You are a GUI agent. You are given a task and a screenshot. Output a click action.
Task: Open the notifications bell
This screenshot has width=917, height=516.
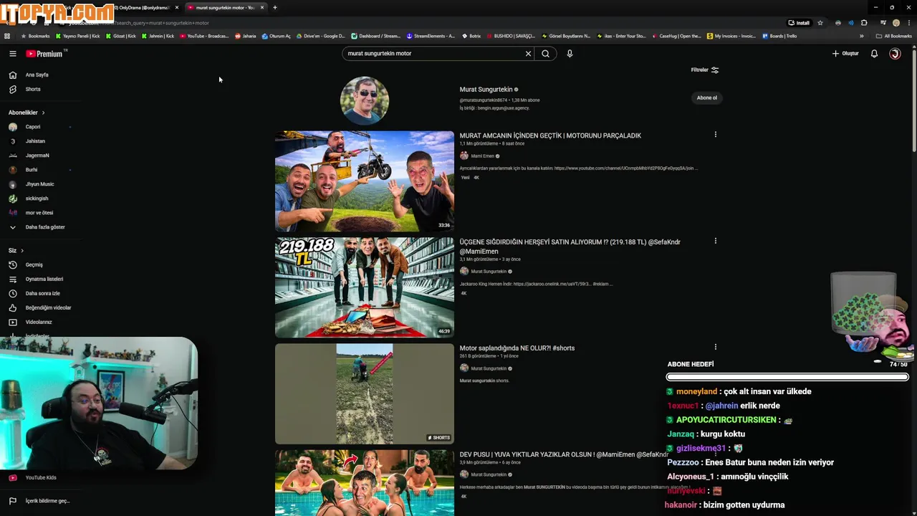(x=874, y=54)
